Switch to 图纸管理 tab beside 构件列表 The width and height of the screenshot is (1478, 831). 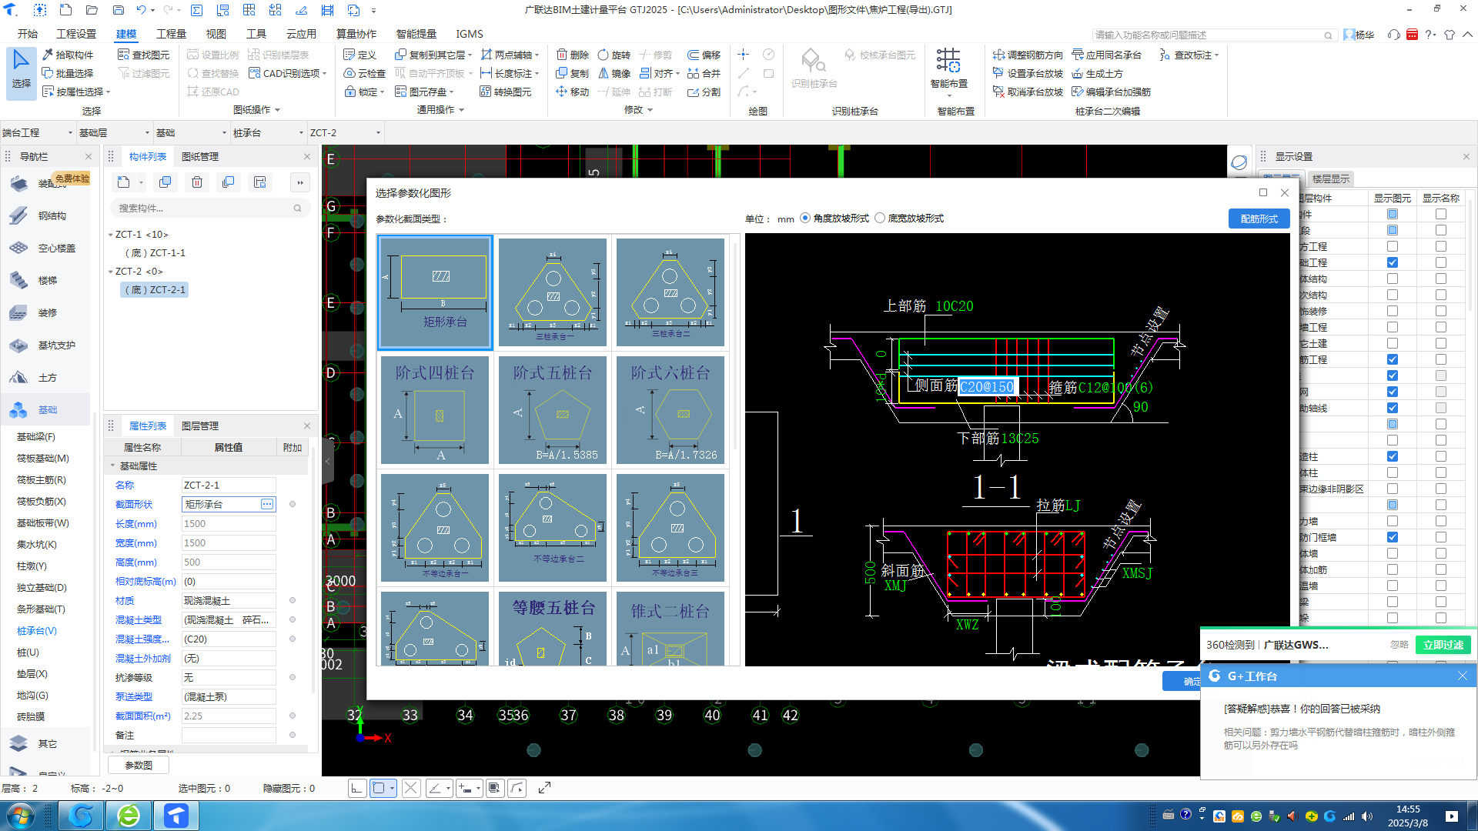point(200,156)
